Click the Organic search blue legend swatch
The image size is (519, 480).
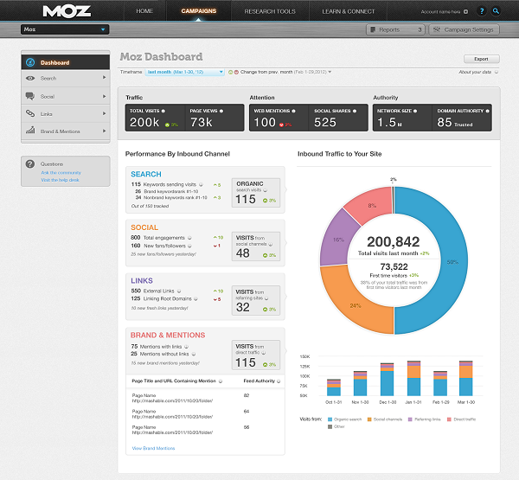330,419
